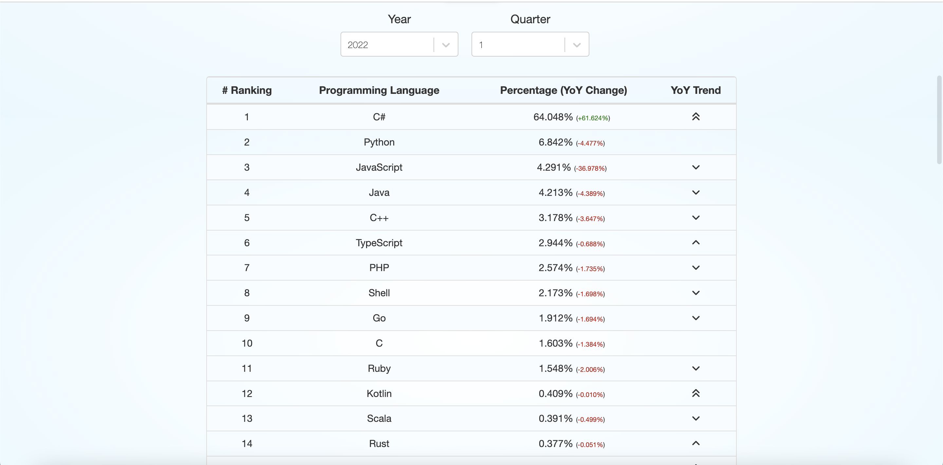The image size is (943, 465).
Task: Click the Year dropdown arrow chevron
Action: click(x=446, y=45)
